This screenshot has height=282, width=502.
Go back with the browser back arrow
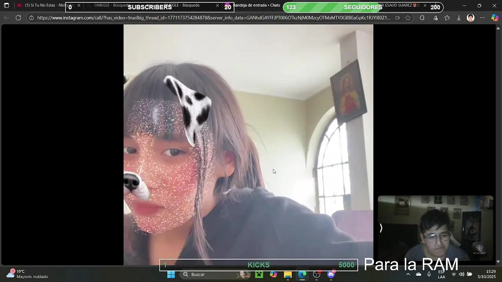point(6,18)
